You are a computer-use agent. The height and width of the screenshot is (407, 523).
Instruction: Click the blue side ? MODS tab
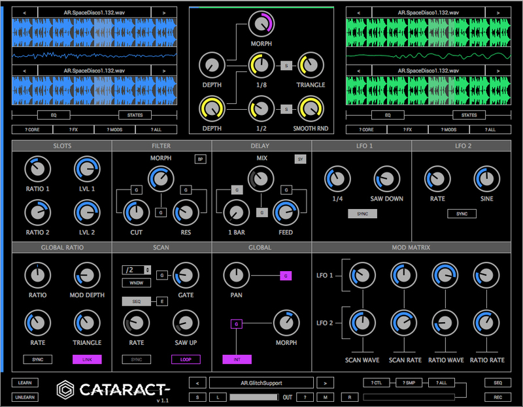click(x=115, y=129)
